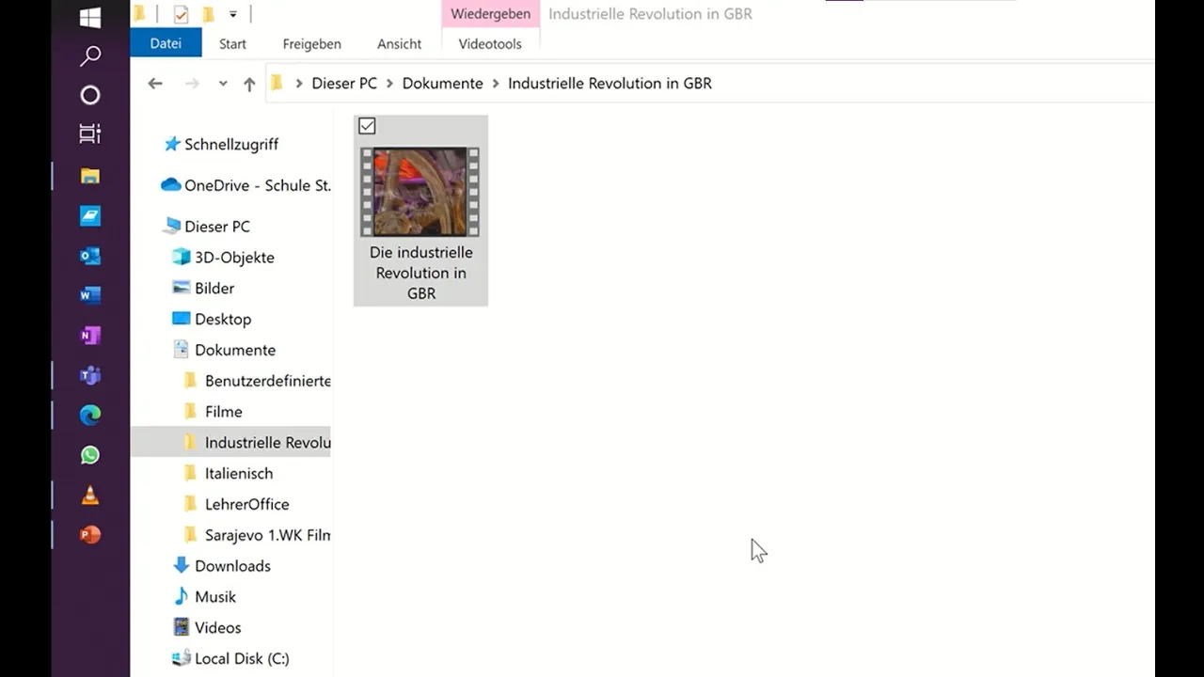
Task: Click the file name 'Die industrielle Revolution in GBR'
Action: pos(421,273)
